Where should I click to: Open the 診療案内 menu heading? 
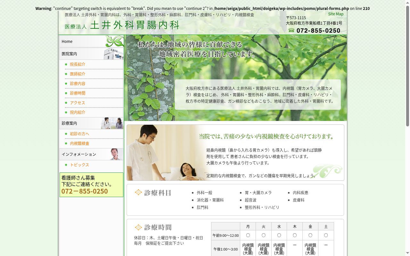tap(91, 123)
